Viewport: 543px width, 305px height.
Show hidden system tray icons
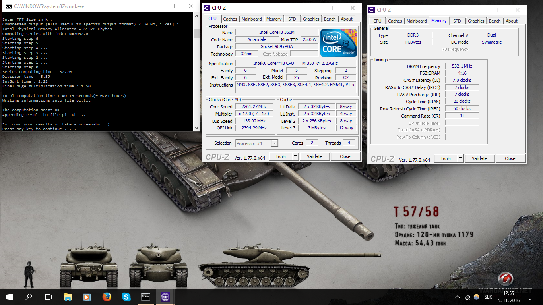pos(458,297)
